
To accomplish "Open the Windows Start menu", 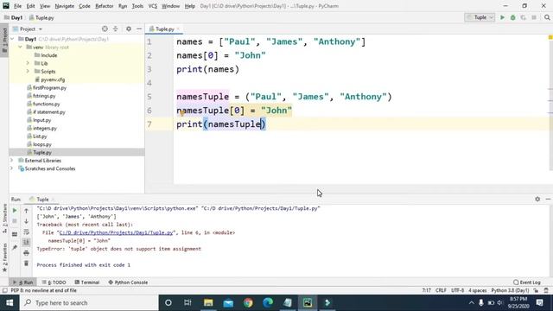I will click(x=10, y=302).
